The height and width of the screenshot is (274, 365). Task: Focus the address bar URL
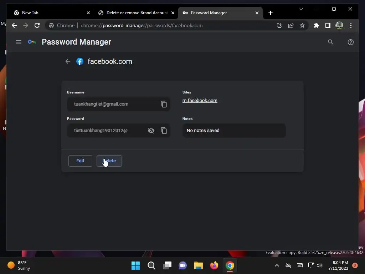click(142, 25)
